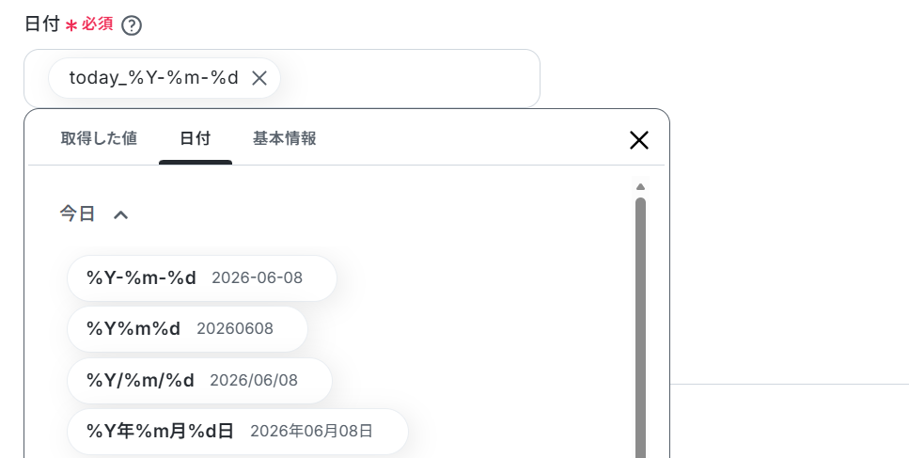Click the red 必須 required label
Screen dimensions: 909x458
[x=97, y=24]
